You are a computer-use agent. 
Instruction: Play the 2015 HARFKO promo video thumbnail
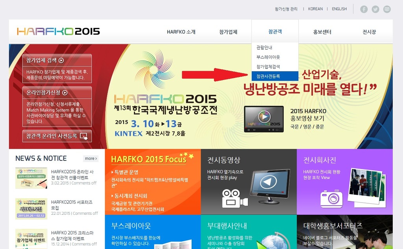point(264,119)
